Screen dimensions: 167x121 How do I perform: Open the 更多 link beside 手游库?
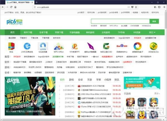tap(157, 94)
